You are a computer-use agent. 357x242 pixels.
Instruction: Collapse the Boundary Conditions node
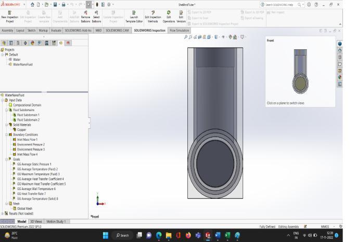[x=6, y=135]
